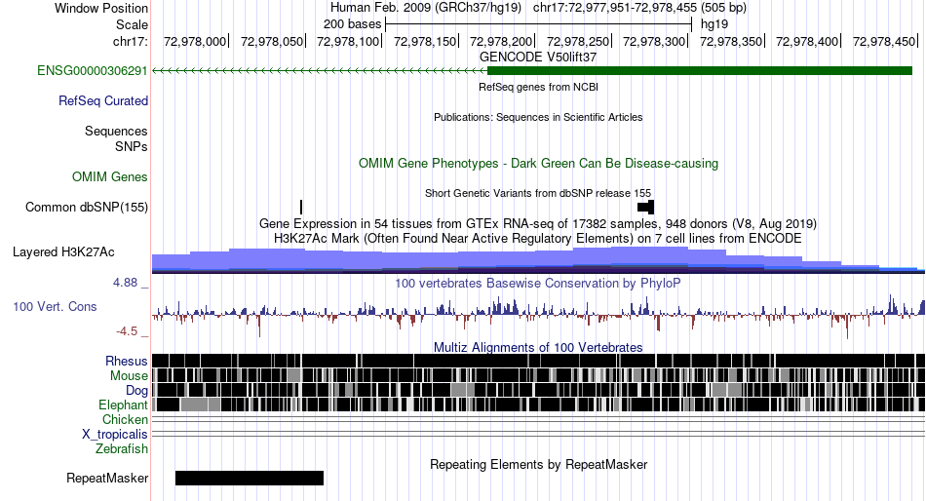The height and width of the screenshot is (501, 926).
Task: Click the H3K27Ac blue signal histogram
Action: (538, 260)
